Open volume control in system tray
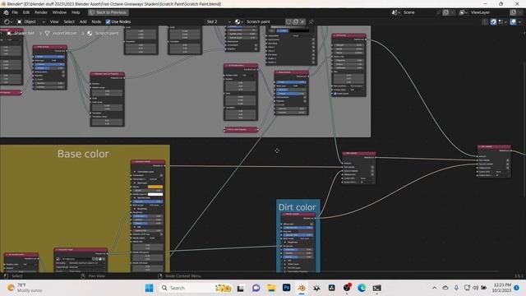Image resolution: width=526 pixels, height=296 pixels. (475, 288)
